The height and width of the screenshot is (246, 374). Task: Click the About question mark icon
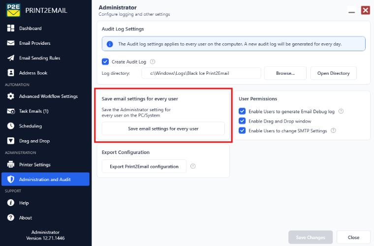click(x=11, y=217)
